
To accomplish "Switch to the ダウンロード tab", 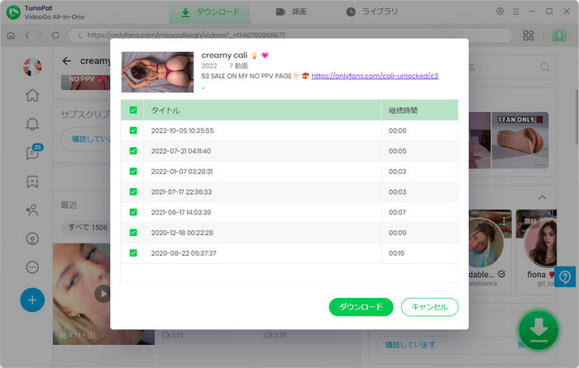I will pos(210,12).
